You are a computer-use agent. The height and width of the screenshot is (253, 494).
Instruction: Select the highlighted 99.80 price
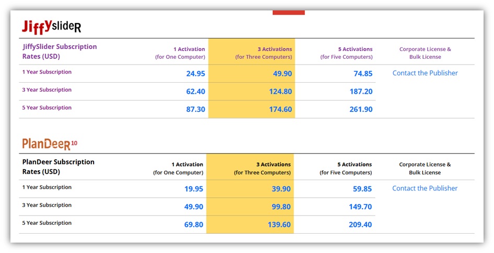tap(281, 207)
